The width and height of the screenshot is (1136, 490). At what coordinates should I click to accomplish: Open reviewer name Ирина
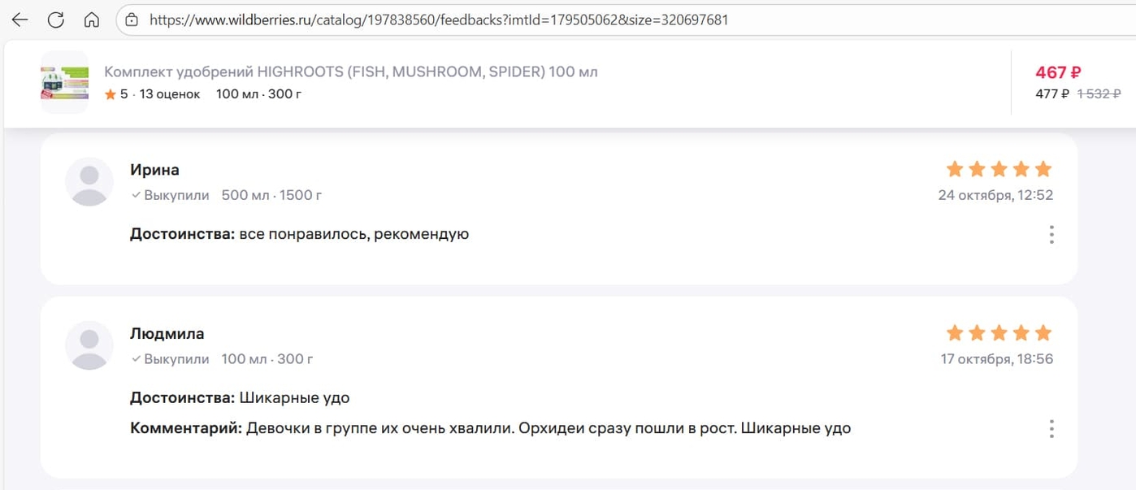click(x=154, y=170)
